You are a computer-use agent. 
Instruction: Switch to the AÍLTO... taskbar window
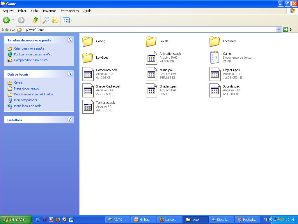(x=118, y=220)
